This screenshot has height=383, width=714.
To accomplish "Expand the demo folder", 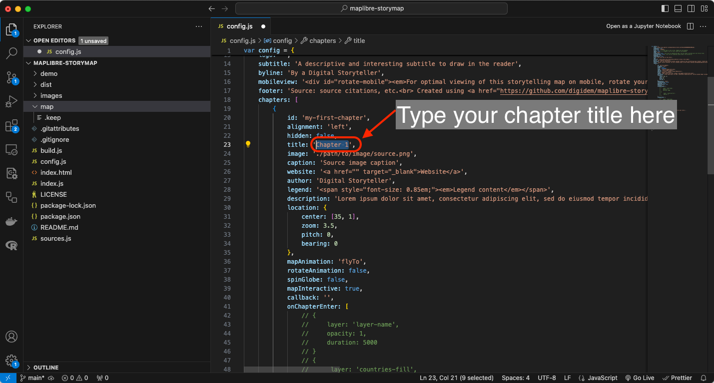I will pyautogui.click(x=49, y=73).
